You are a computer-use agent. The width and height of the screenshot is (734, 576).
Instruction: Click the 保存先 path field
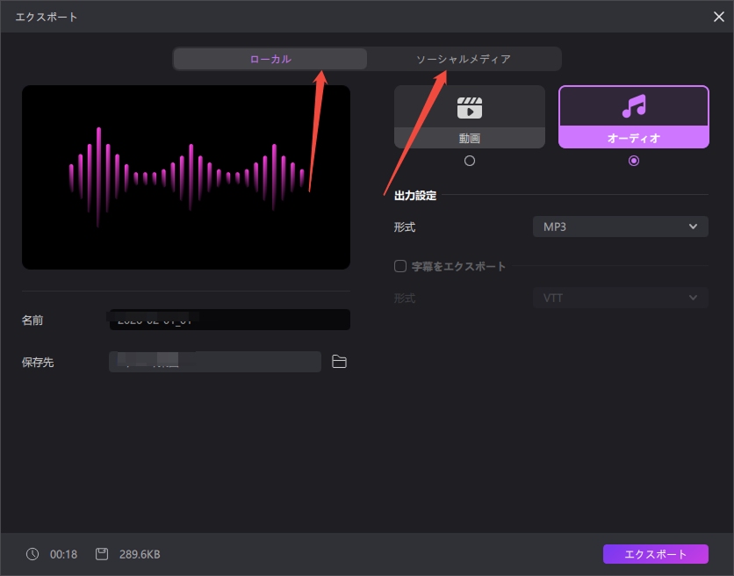pyautogui.click(x=214, y=361)
